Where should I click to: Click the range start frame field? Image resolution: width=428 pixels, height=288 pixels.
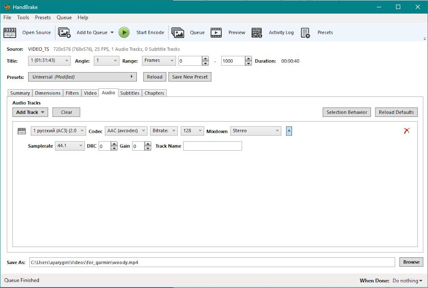(190, 61)
